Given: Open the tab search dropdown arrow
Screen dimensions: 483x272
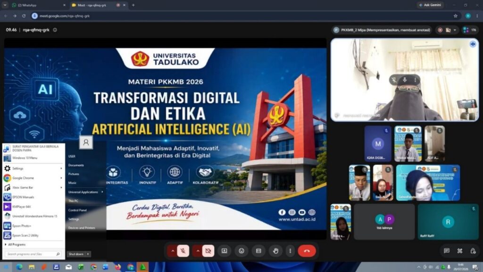Looking at the screenshot, I should [x=5, y=5].
